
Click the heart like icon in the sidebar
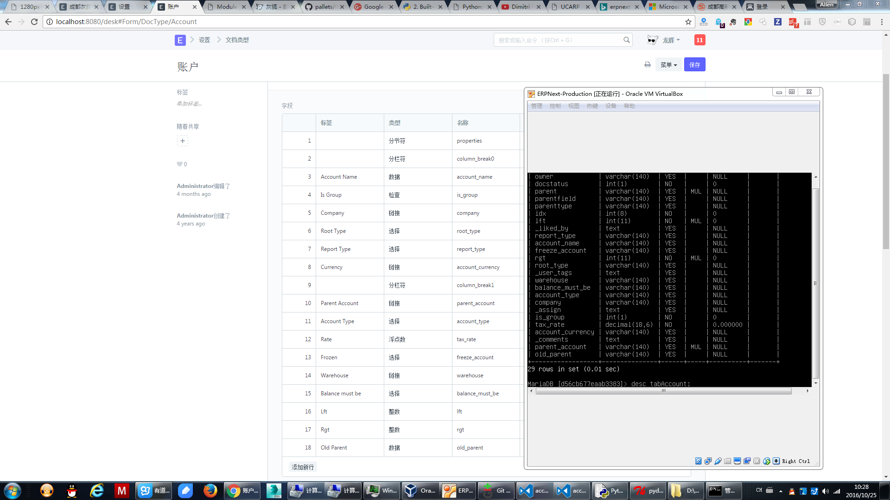click(179, 164)
